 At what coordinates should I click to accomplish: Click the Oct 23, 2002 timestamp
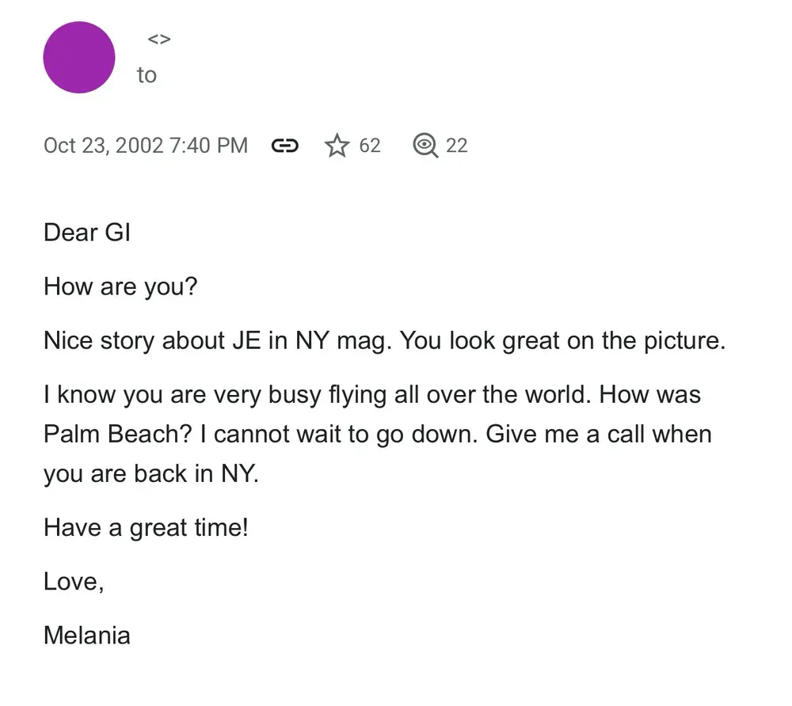click(x=146, y=146)
